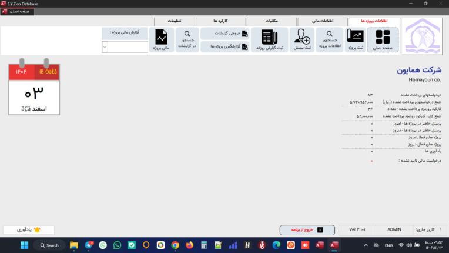Viewport: 449px width, 253px height.
Task: Show hidden system tray icons chevron
Action: 366,245
